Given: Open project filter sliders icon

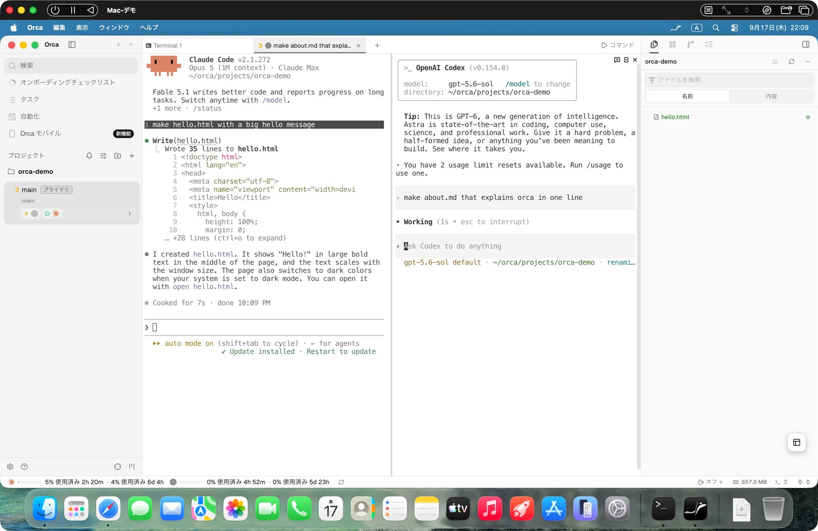Looking at the screenshot, I should pyautogui.click(x=104, y=155).
